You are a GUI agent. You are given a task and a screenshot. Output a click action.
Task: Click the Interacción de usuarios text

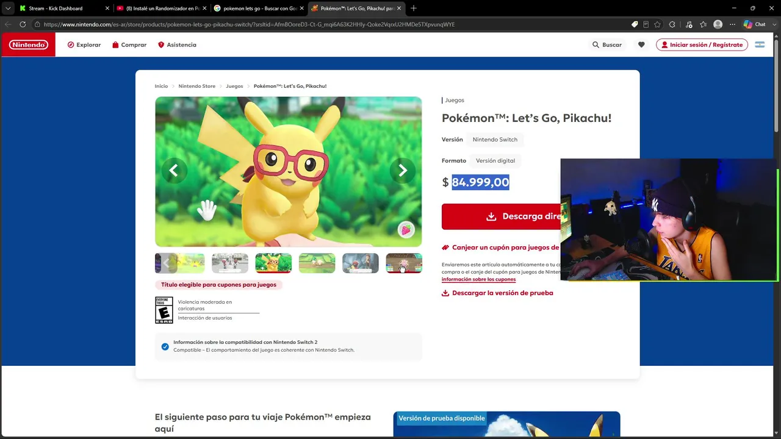(x=205, y=318)
